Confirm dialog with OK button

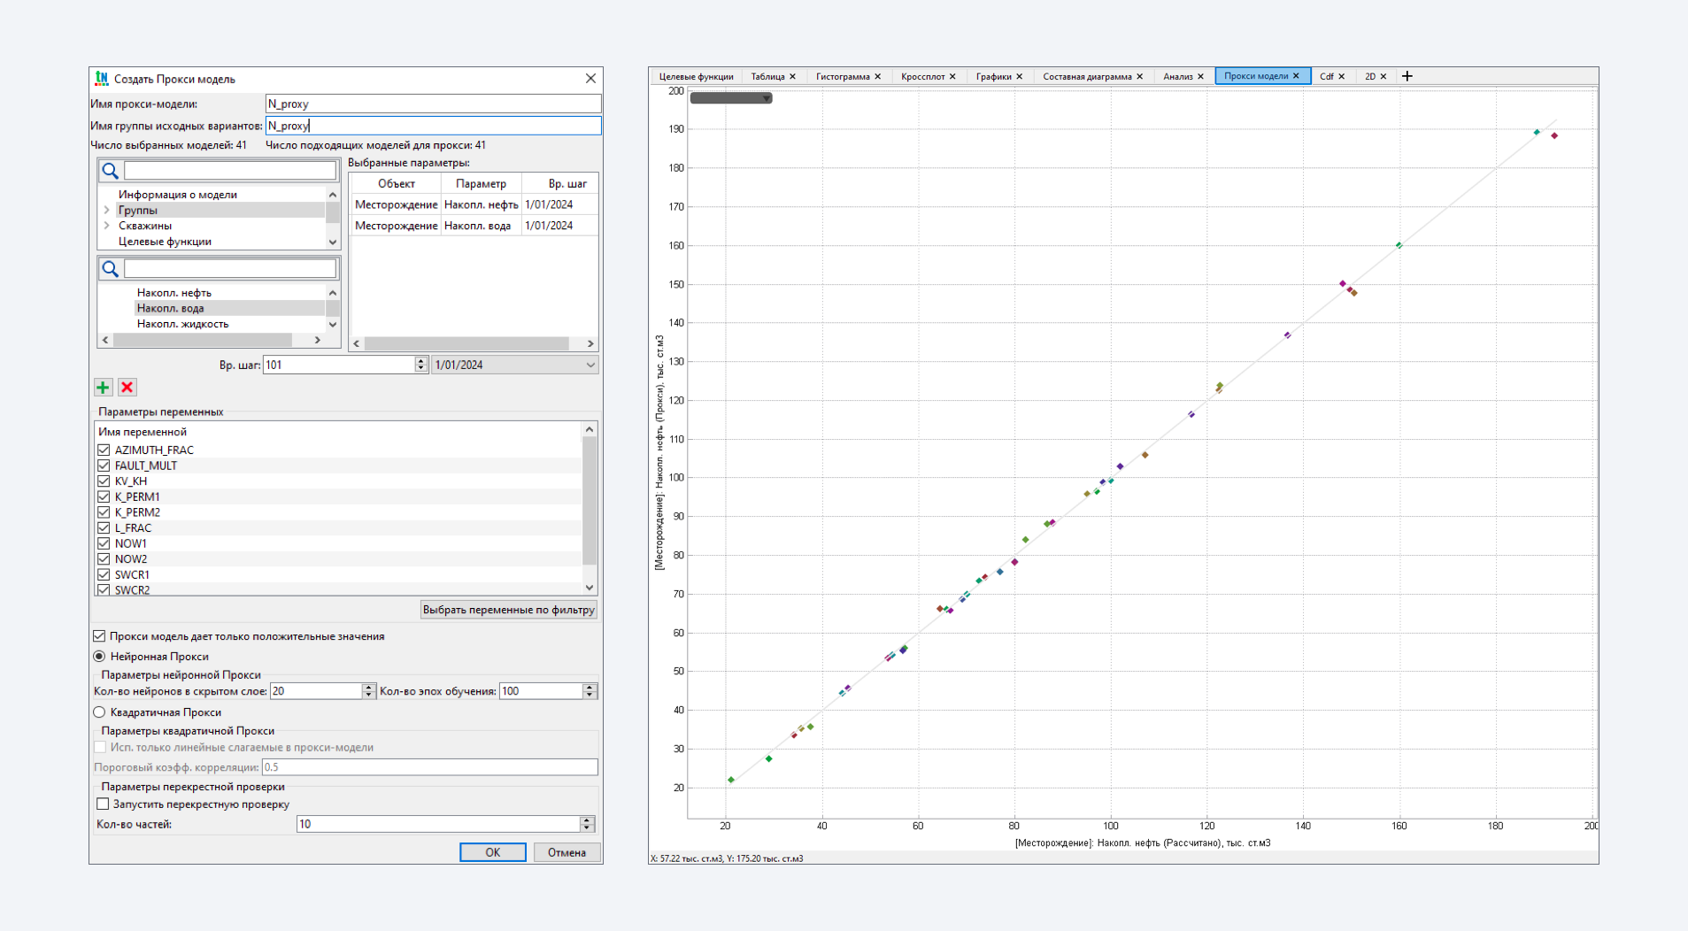(x=493, y=852)
